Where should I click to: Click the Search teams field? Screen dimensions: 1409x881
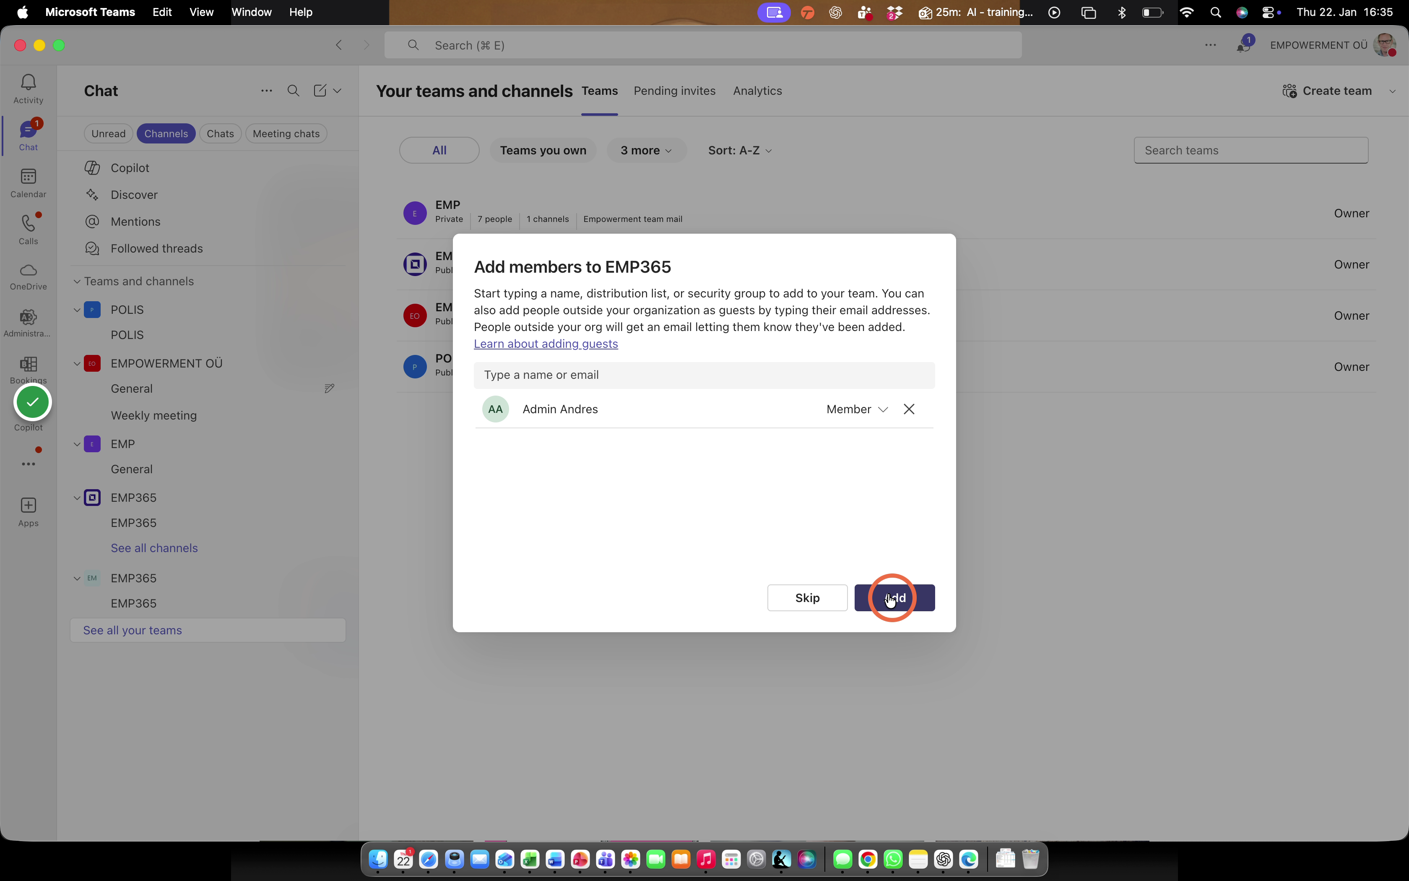pos(1250,150)
